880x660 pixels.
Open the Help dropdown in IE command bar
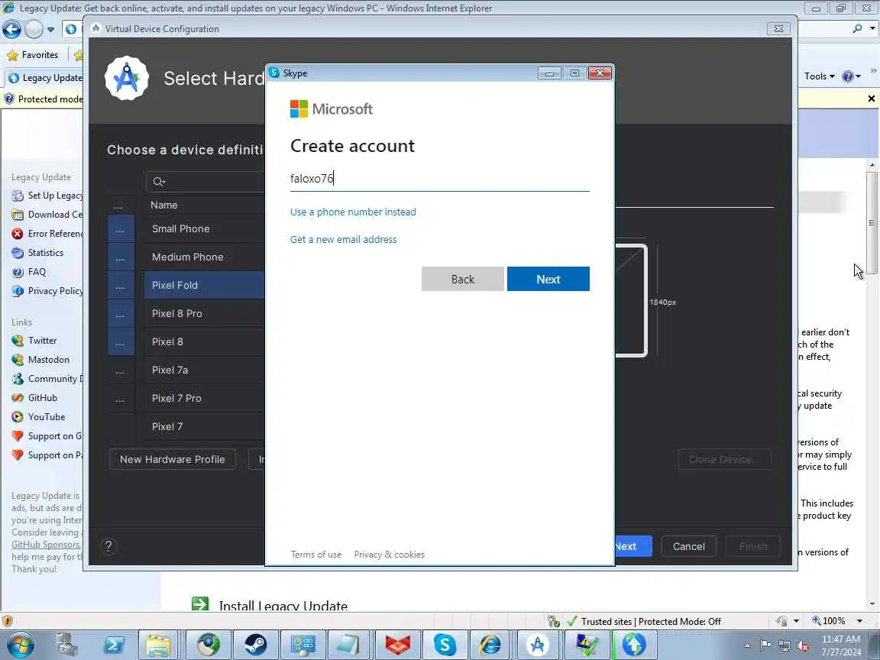click(x=851, y=76)
